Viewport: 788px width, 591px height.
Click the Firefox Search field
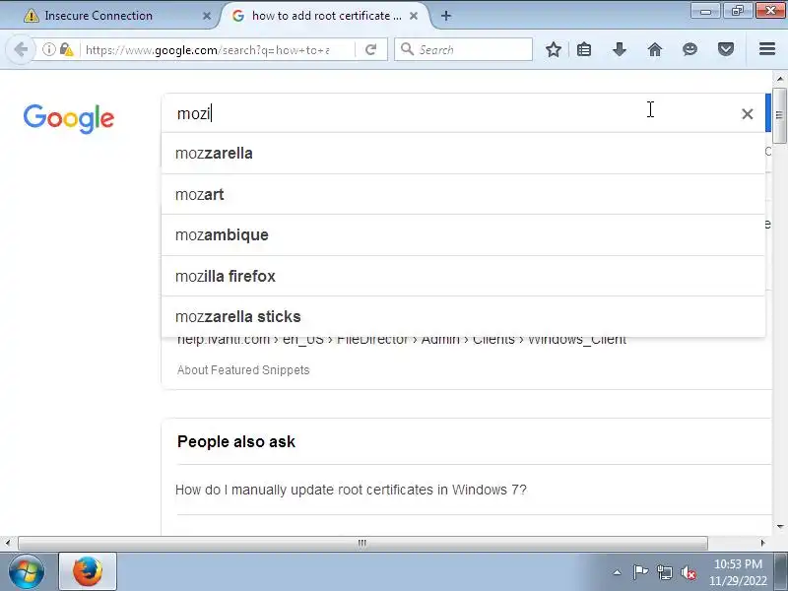[463, 49]
